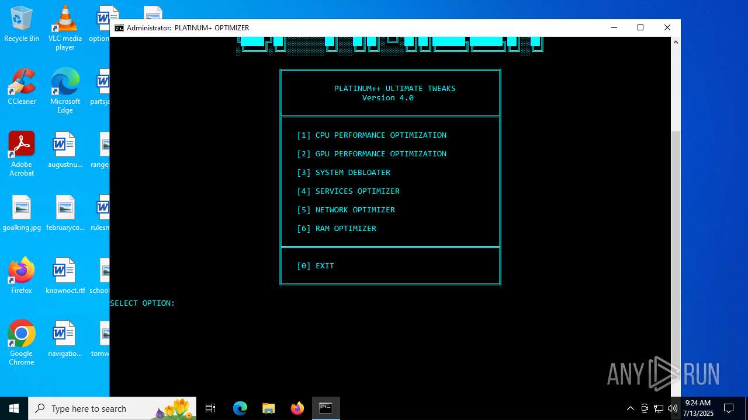Click the SERVICES OPTIMIZER menu line
The width and height of the screenshot is (748, 420).
pos(348,191)
